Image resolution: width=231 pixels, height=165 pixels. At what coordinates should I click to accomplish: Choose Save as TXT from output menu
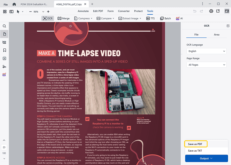point(195,151)
